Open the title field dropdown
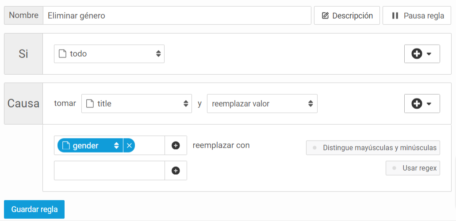This screenshot has height=221, width=456. coord(136,103)
